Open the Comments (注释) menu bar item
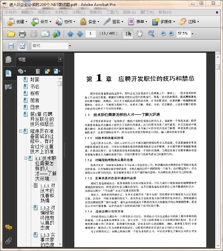The width and height of the screenshot is (223, 251). (78, 12)
